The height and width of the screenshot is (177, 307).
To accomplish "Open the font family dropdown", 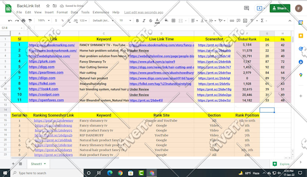I will pos(103,21).
